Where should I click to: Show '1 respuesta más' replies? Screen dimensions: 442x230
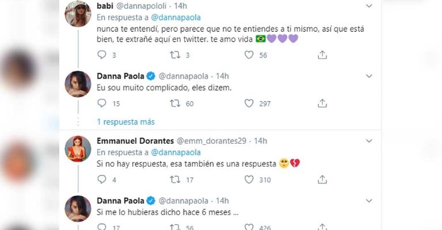(x=125, y=122)
